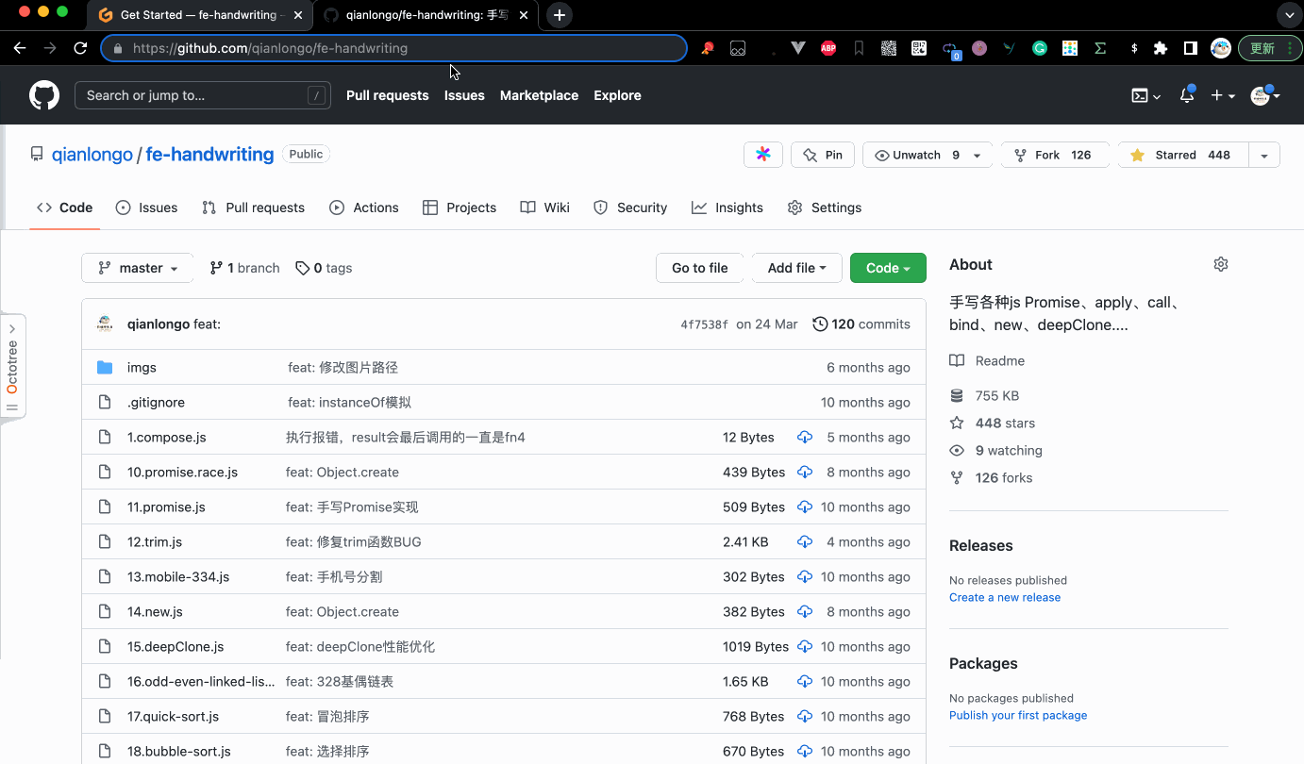This screenshot has height=764, width=1304.
Task: Open the notifications bell
Action: click(1186, 95)
